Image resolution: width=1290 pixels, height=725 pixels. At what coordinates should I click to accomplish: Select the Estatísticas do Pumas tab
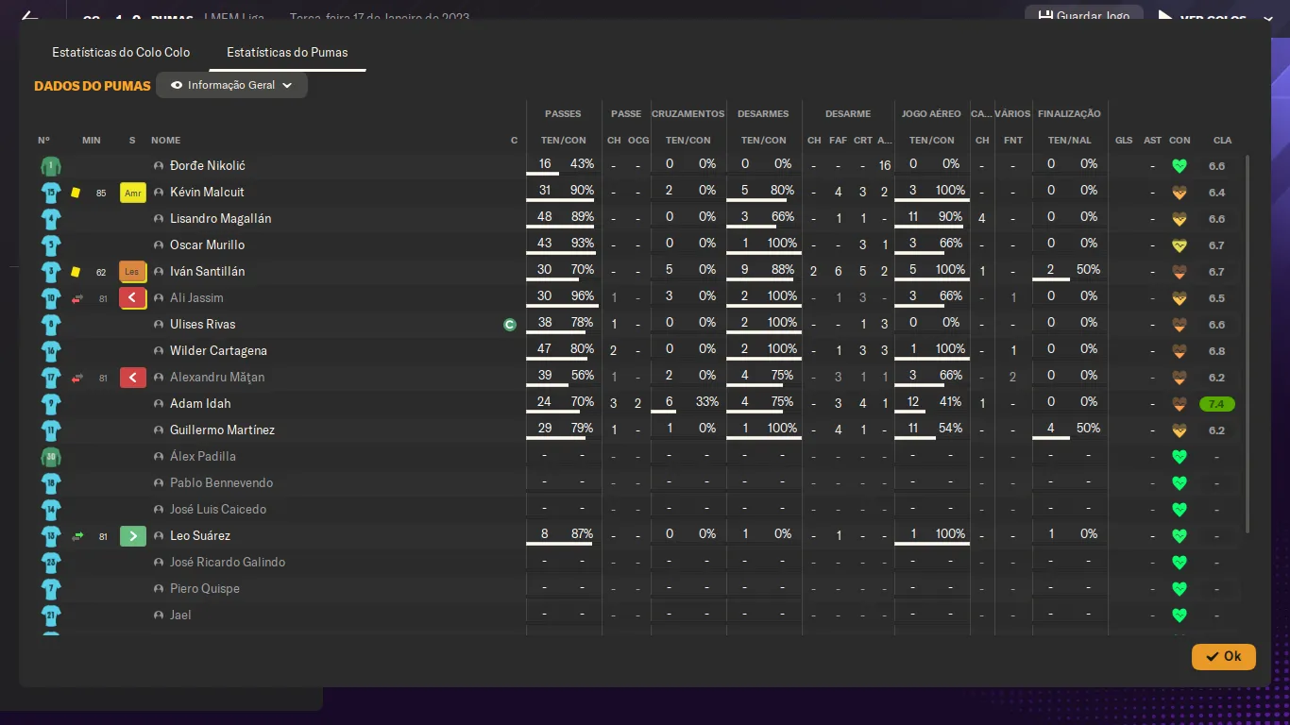tap(287, 52)
